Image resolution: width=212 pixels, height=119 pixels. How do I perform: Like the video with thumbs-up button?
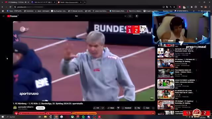point(96,108)
